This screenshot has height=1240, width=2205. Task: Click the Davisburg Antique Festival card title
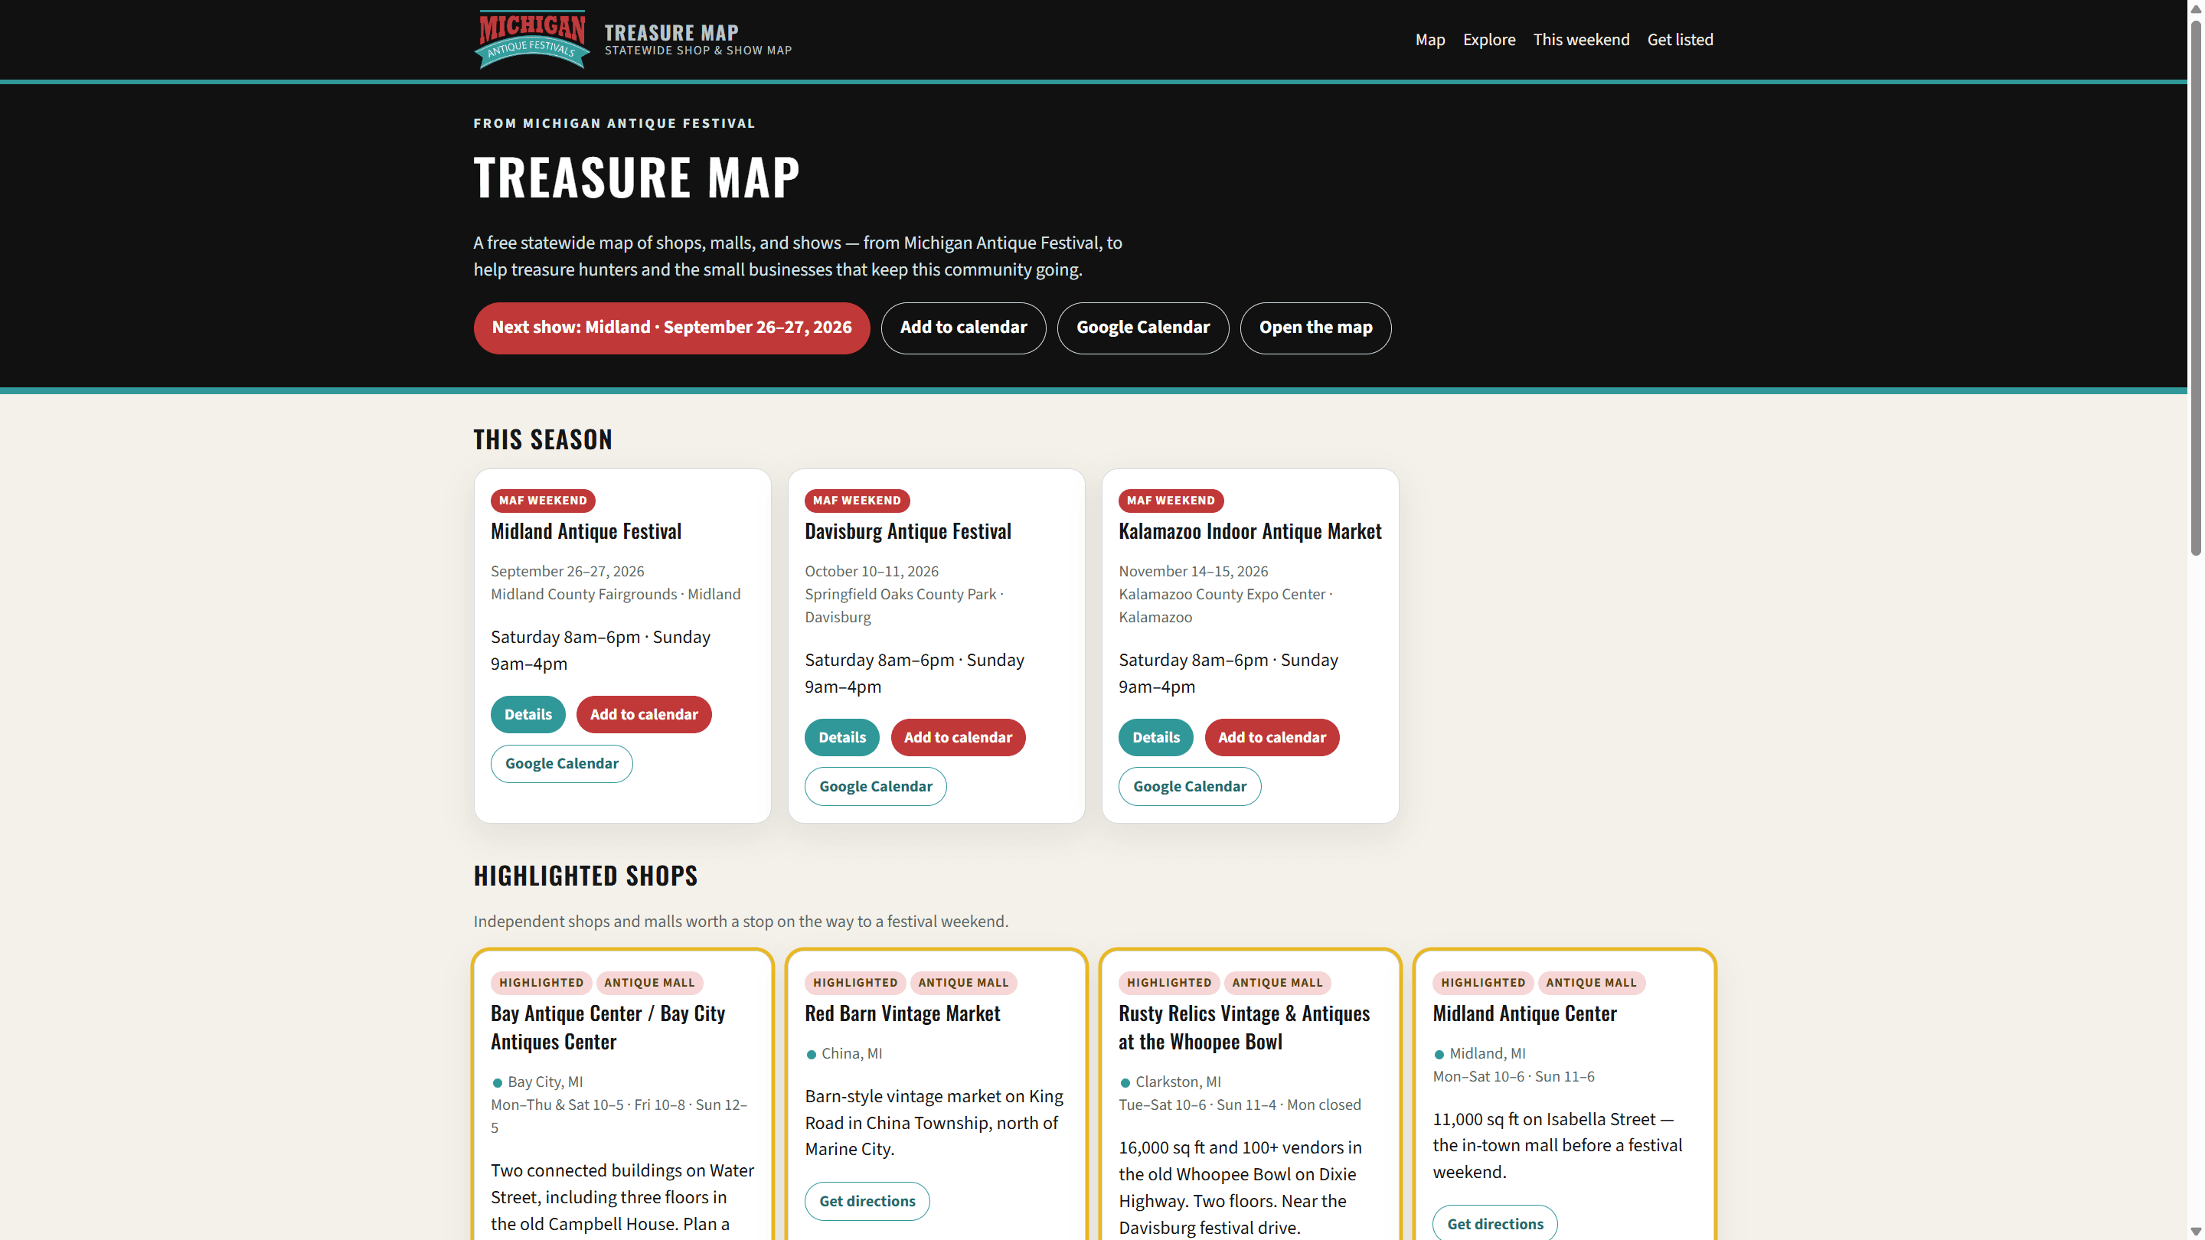(x=907, y=531)
